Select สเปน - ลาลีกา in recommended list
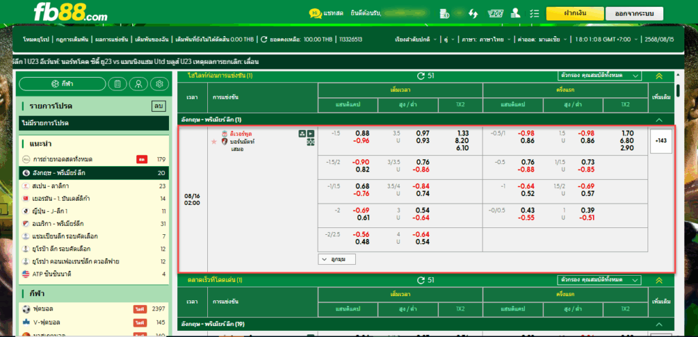Screen dimensions: 698x337 (x=93, y=185)
